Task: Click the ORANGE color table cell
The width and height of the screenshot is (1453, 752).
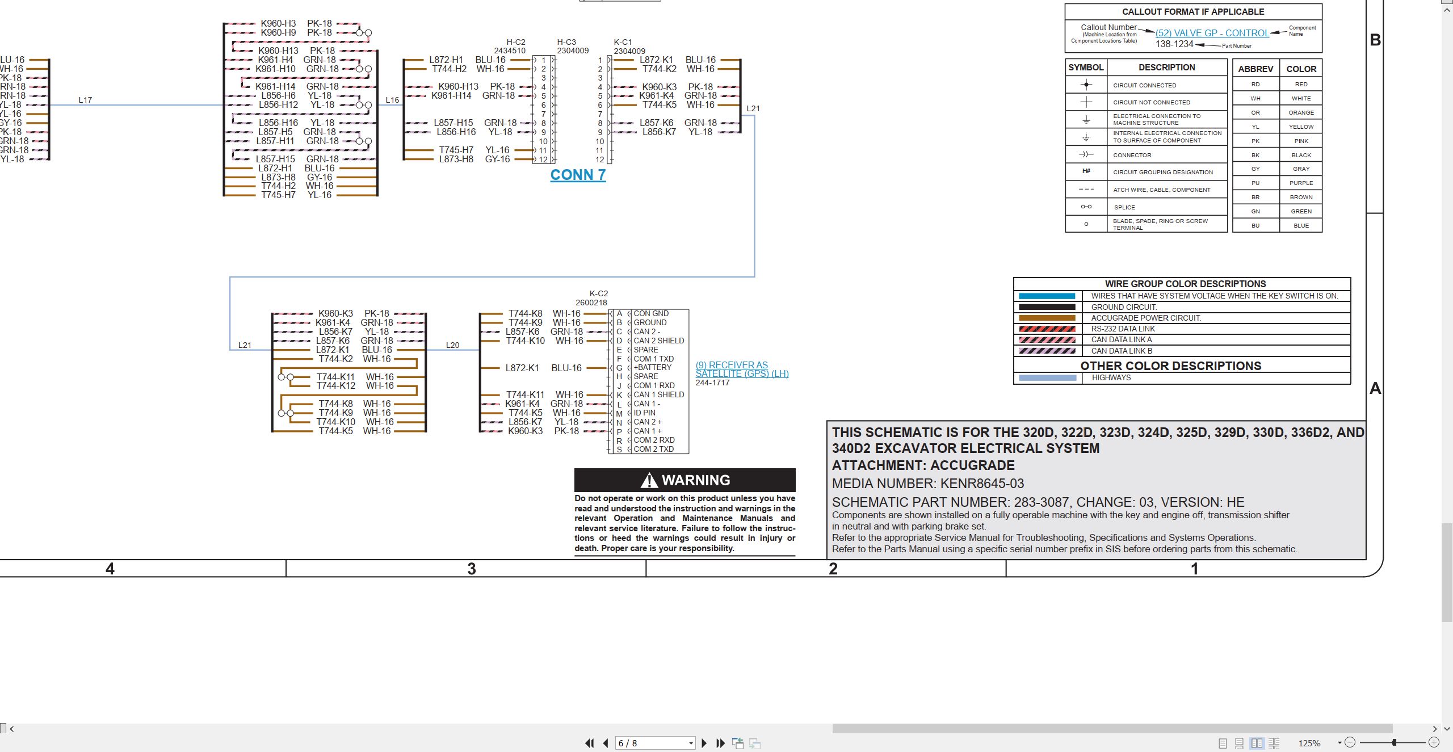Action: (x=1301, y=112)
